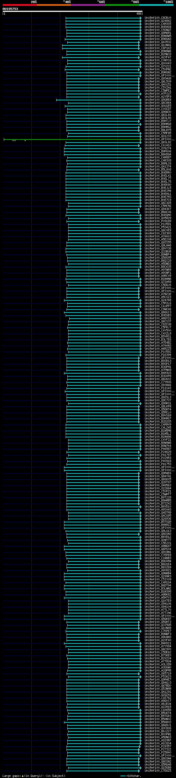Screen dimensions: 176x778
Task: Click the cyan ~100% identity color segment
Action: point(156,5)
